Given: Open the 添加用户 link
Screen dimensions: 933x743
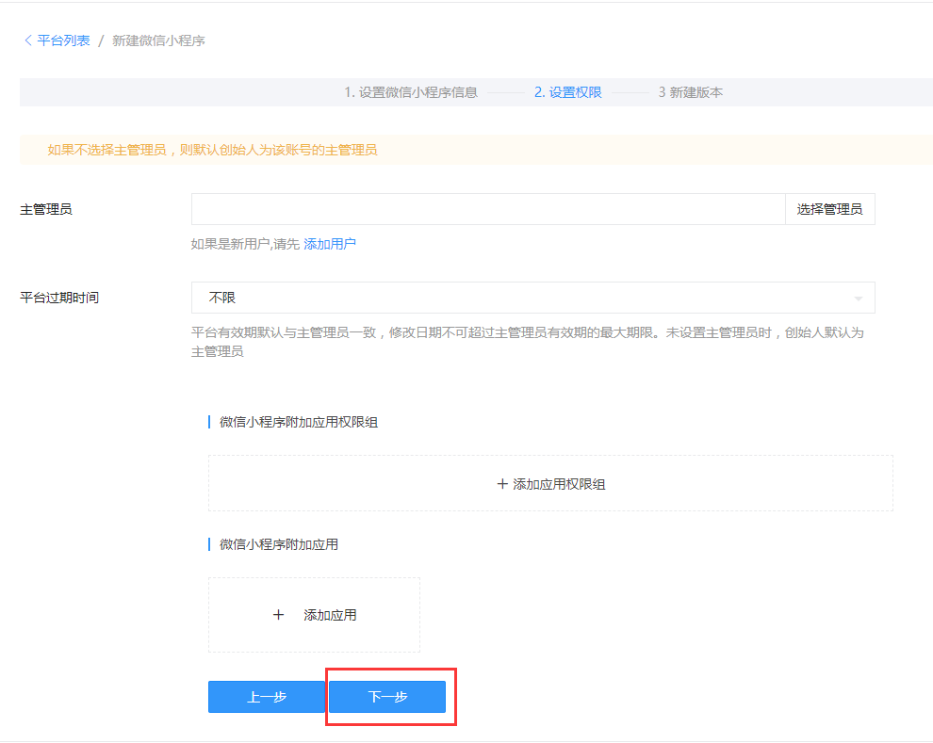Looking at the screenshot, I should pyautogui.click(x=330, y=244).
